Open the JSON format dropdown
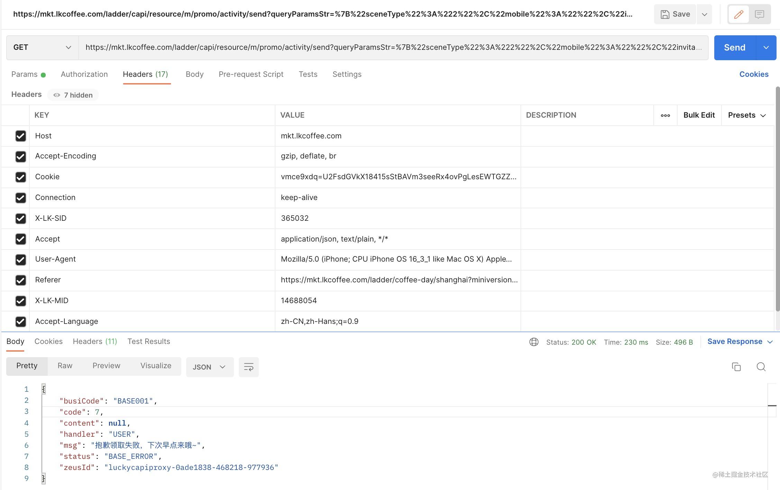Screen dimensions: 780x490 [x=209, y=367]
